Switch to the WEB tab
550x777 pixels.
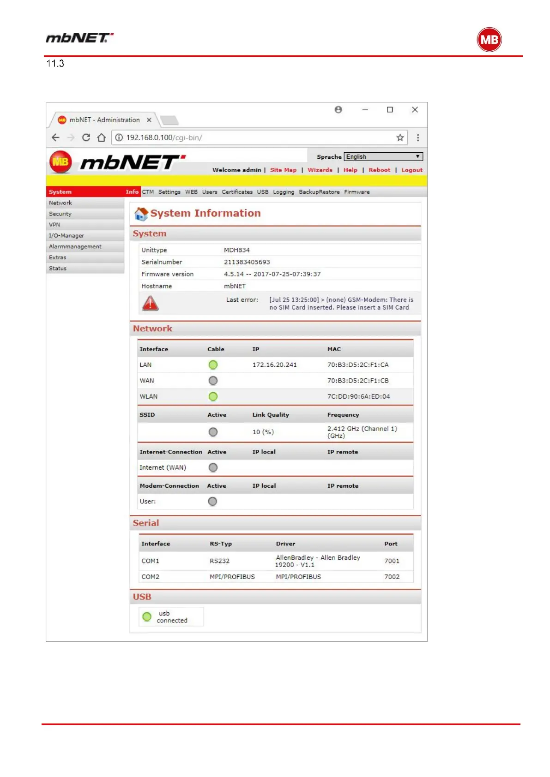click(x=191, y=192)
